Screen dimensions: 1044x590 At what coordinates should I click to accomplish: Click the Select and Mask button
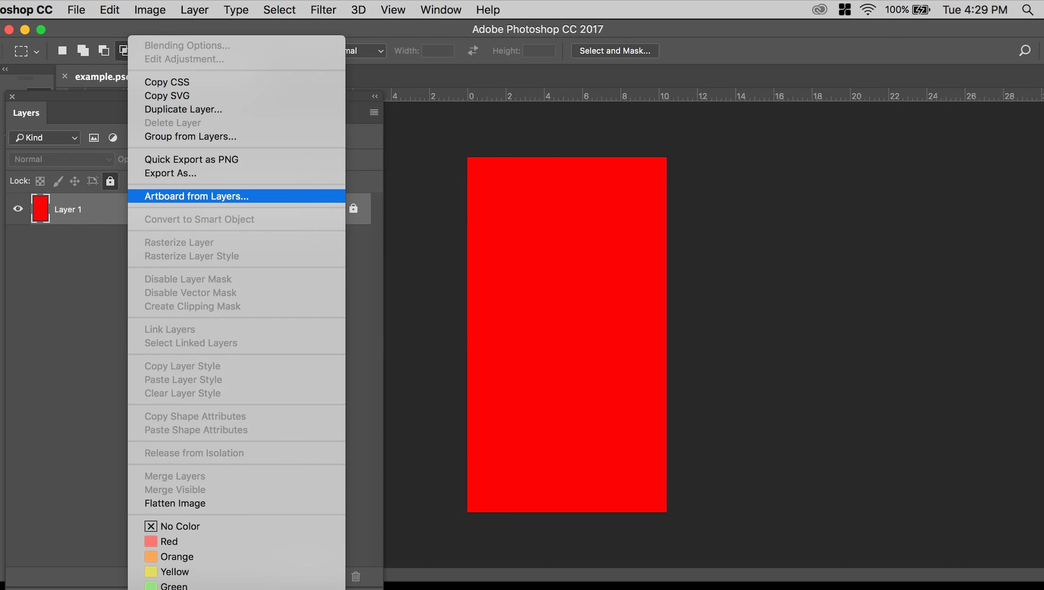(x=614, y=51)
